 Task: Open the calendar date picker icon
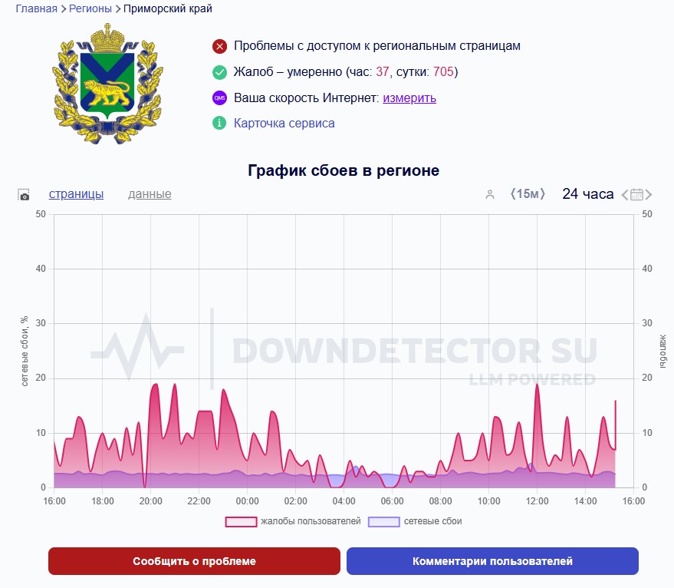[637, 195]
